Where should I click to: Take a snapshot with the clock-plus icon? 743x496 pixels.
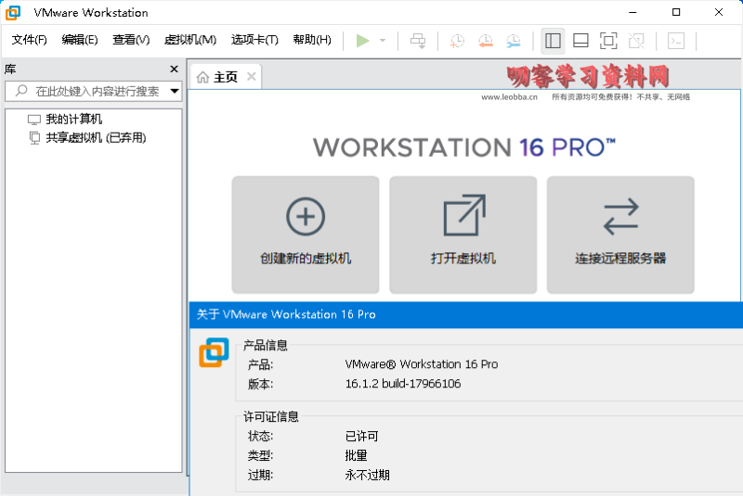(x=457, y=41)
